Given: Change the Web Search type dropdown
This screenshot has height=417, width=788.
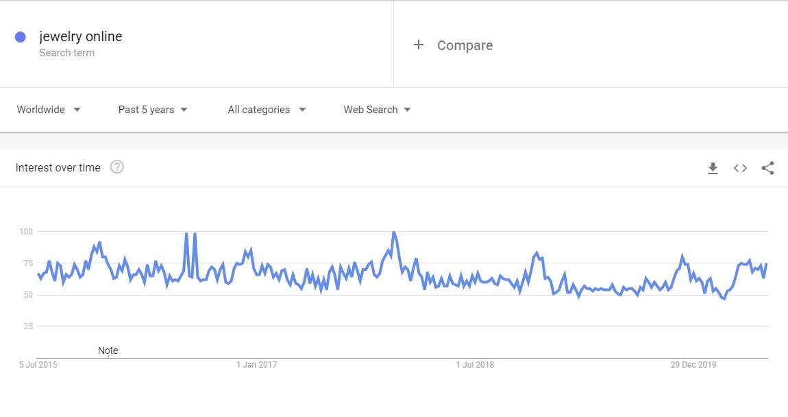Looking at the screenshot, I should [x=377, y=110].
